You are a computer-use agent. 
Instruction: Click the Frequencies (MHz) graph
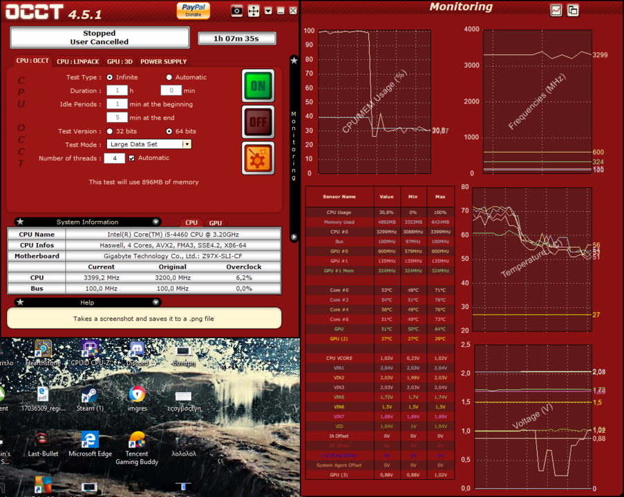pos(538,101)
